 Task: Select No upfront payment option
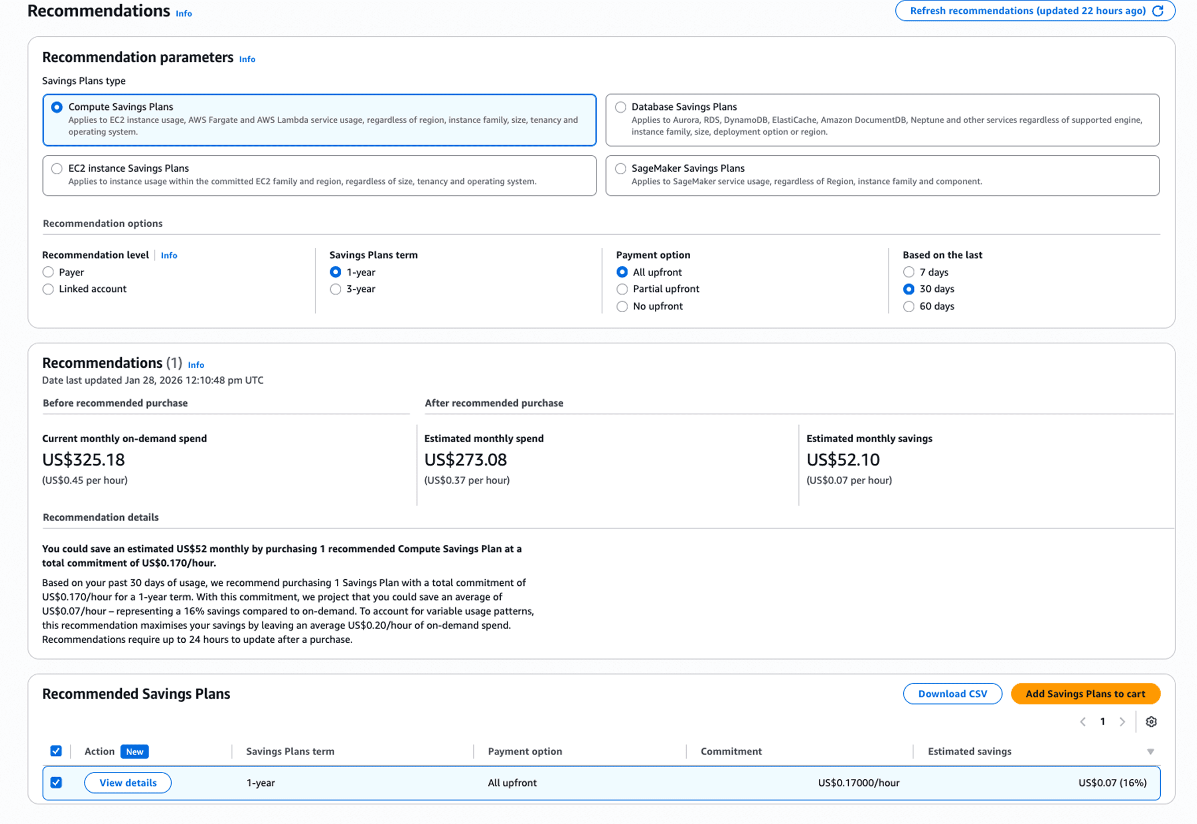(622, 306)
